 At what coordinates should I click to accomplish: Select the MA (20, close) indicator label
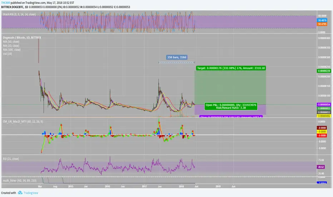click(x=11, y=46)
